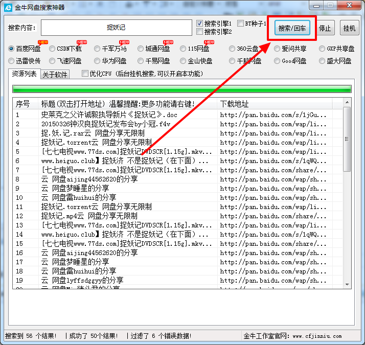Screen dimensions: 365x345
Task: Click 成功了 50个结果 status text
Action: 94,336
